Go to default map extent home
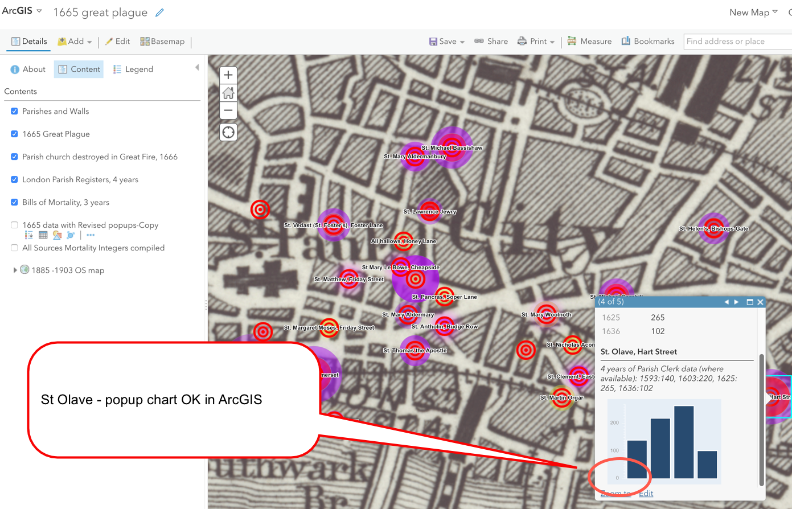This screenshot has width=792, height=509. coord(228,93)
